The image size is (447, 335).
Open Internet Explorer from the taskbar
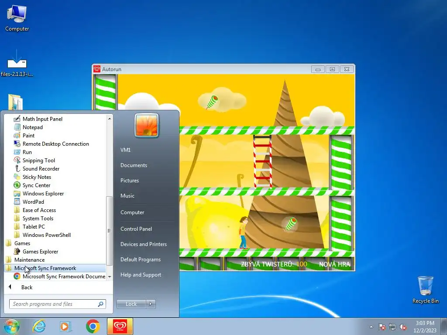pos(39,326)
